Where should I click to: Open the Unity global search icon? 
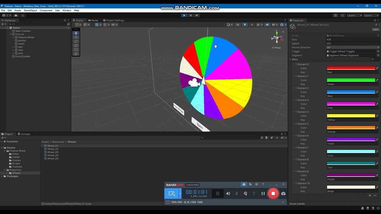tap(343, 15)
